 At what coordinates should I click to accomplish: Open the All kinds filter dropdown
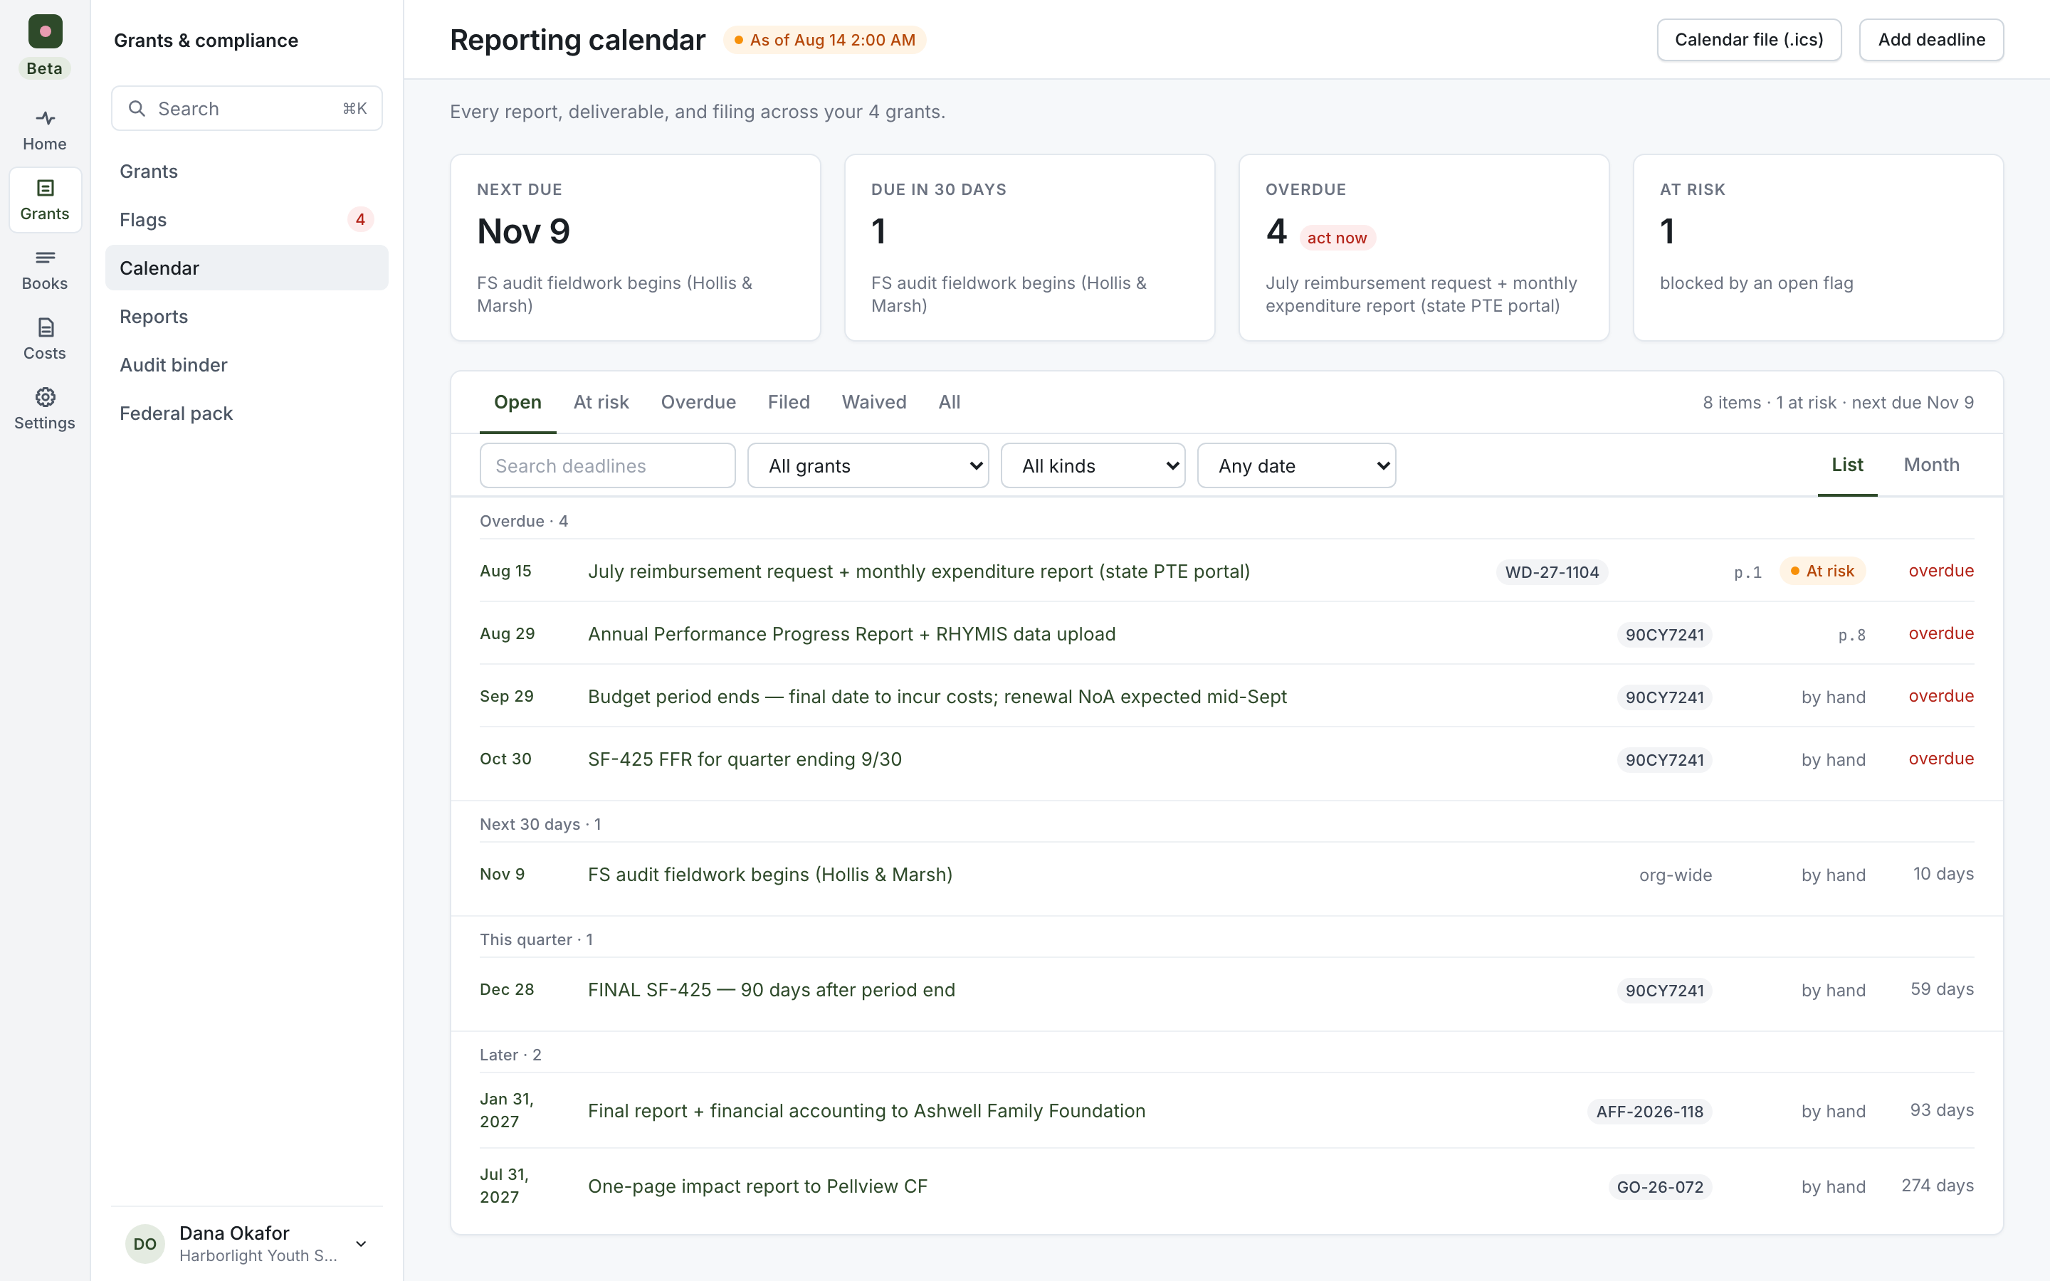coord(1093,465)
